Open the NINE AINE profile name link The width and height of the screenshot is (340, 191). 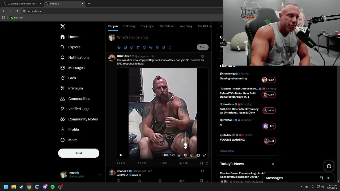(124, 56)
